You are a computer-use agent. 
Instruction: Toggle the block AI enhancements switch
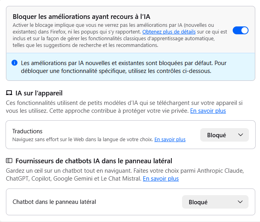pos(240,30)
